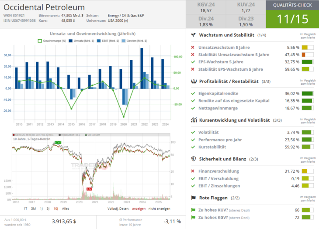Click the green 11/15 Qualitäts-Check score box
Viewport: 319px width, 229px height.
pos(292,19)
